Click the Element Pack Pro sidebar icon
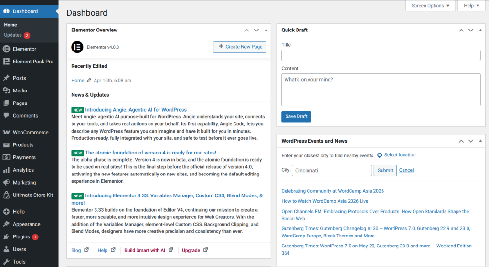 [6, 62]
